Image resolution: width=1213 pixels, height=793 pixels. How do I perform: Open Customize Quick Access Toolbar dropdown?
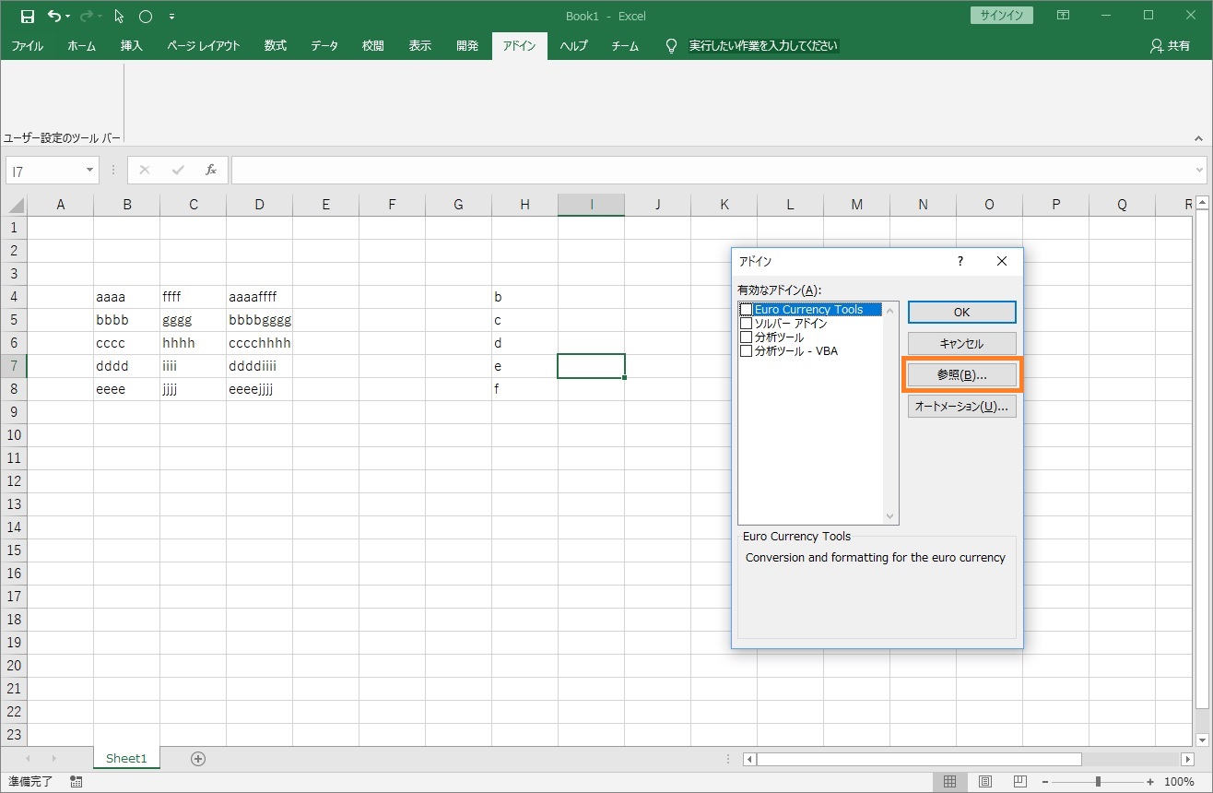point(172,17)
